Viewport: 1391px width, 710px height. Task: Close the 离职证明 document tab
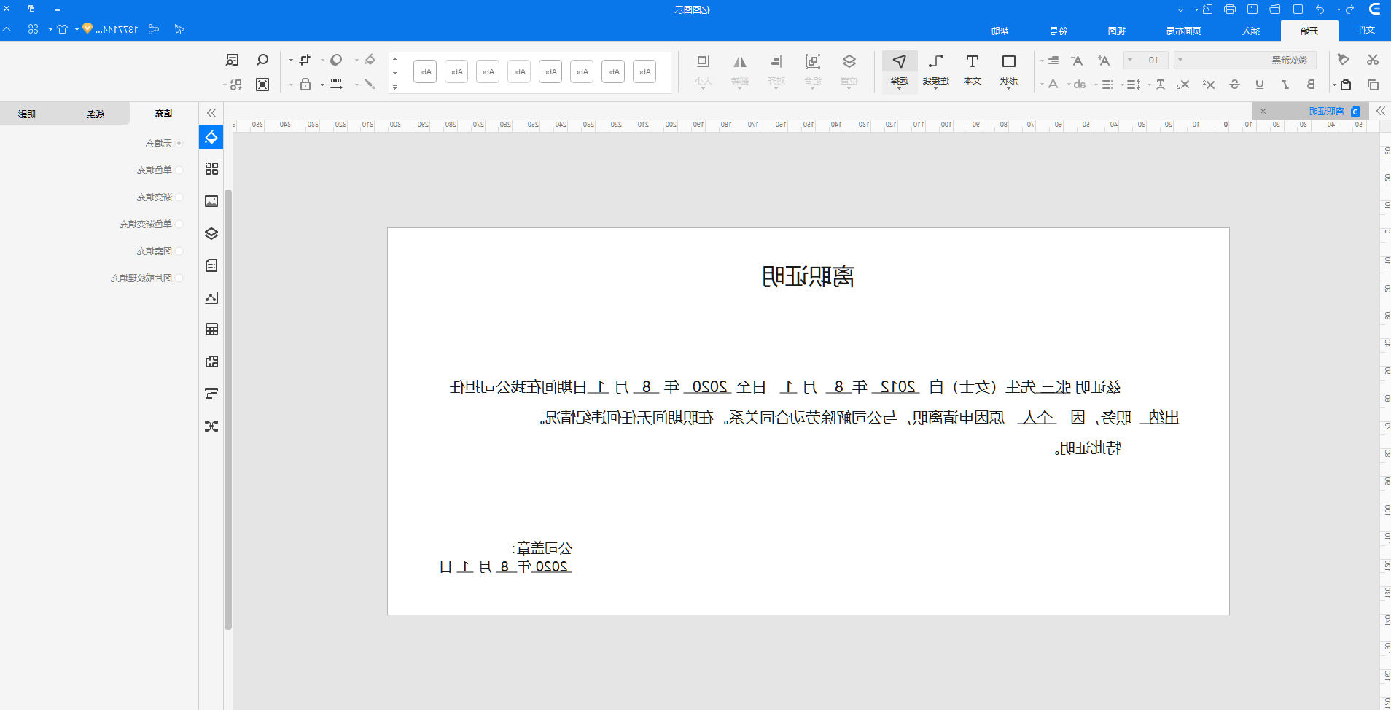point(1263,112)
